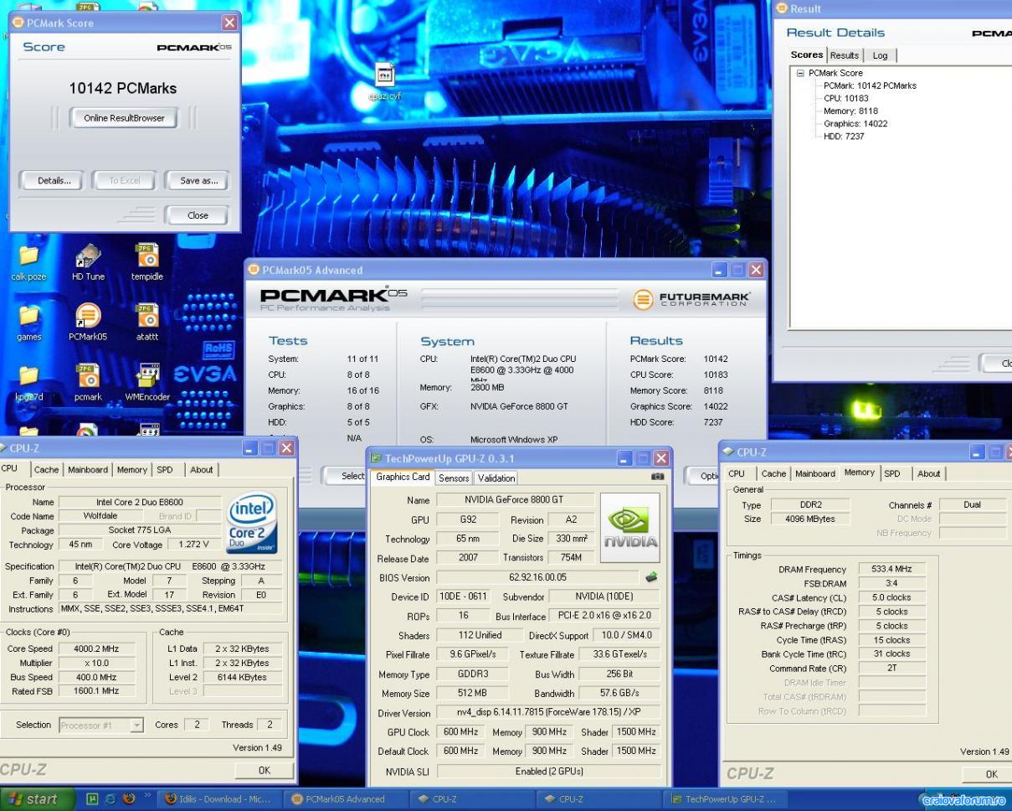
Task: Select the pcmark JPG file icon
Action: [88, 381]
